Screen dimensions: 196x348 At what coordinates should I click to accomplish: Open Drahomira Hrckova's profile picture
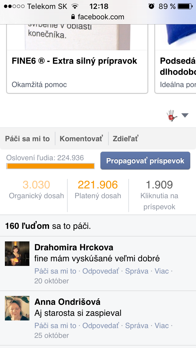point(17,254)
